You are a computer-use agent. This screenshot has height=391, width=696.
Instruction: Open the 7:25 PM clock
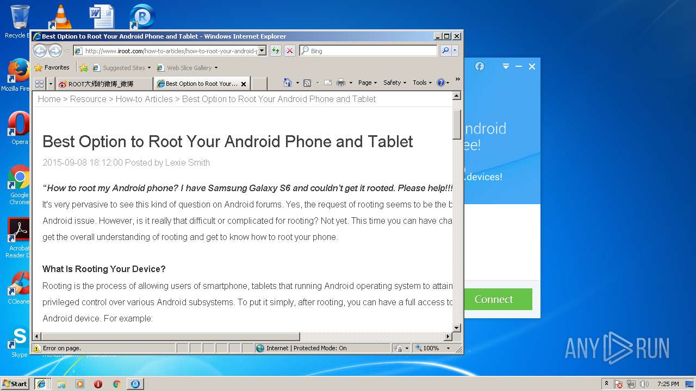click(x=668, y=384)
